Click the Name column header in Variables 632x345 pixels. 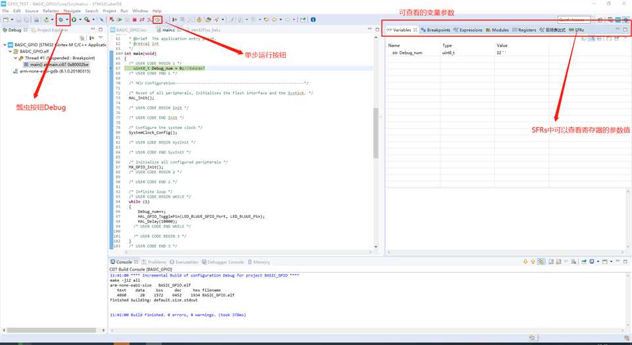point(394,45)
